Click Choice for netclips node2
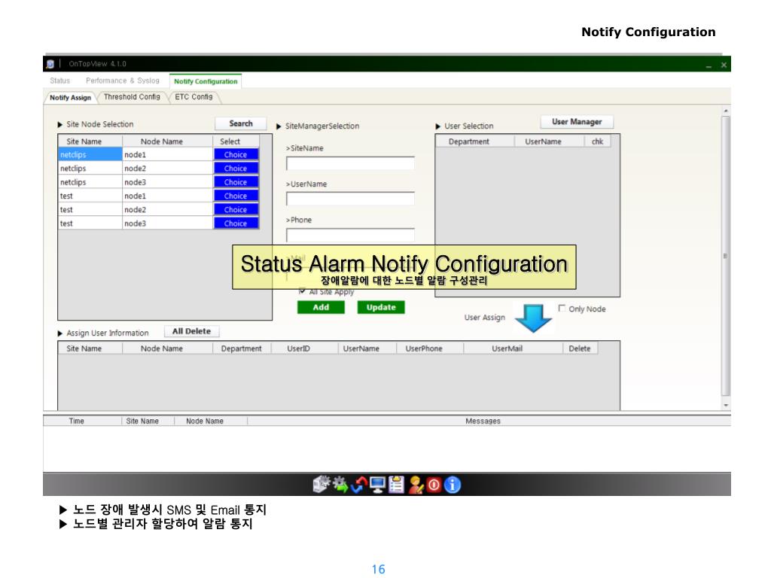Viewport: 771px width, 578px height. (x=236, y=168)
